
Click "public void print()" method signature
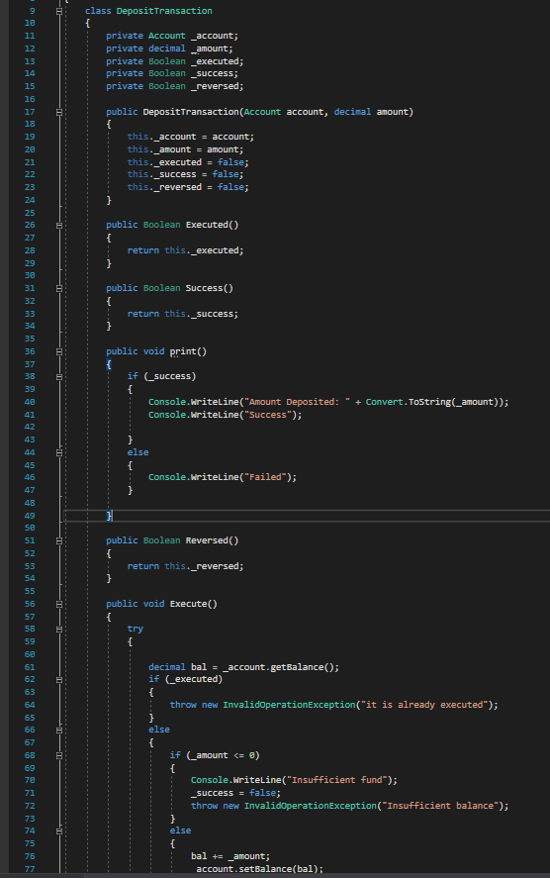pyautogui.click(x=156, y=351)
